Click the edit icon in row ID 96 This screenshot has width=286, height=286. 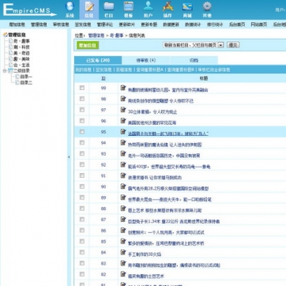click(123, 121)
